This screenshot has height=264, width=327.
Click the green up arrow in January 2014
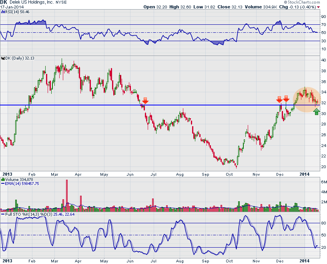coord(316,112)
